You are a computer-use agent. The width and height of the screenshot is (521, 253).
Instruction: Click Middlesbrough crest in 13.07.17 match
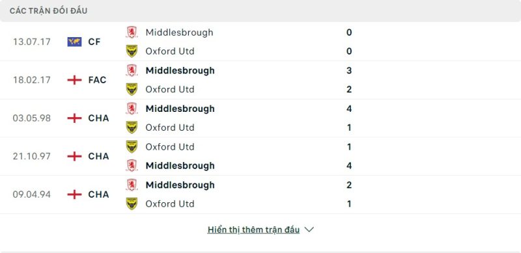pos(132,33)
